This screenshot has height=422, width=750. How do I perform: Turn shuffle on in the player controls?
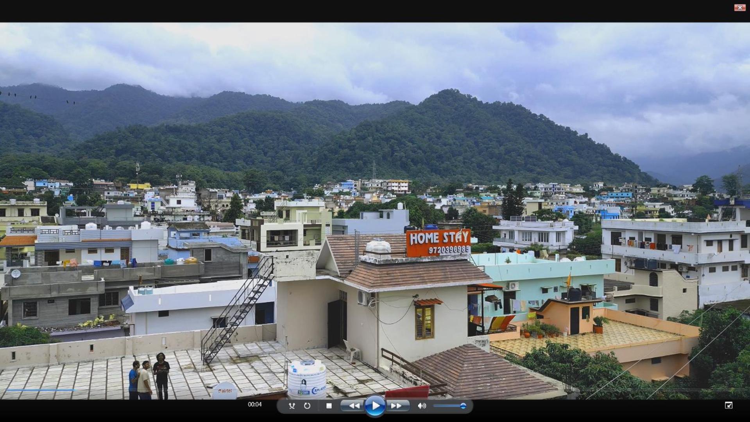click(x=292, y=406)
